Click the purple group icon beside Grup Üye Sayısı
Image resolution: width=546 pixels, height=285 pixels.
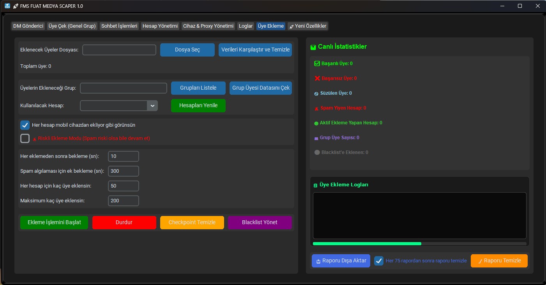tap(316, 138)
